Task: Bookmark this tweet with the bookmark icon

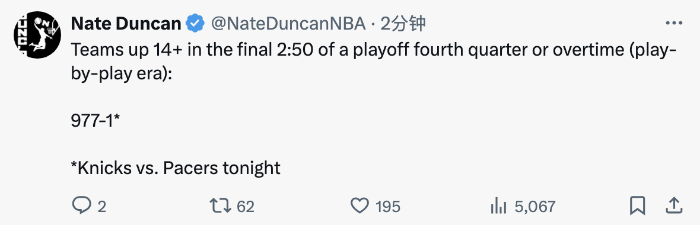Action: pyautogui.click(x=637, y=206)
